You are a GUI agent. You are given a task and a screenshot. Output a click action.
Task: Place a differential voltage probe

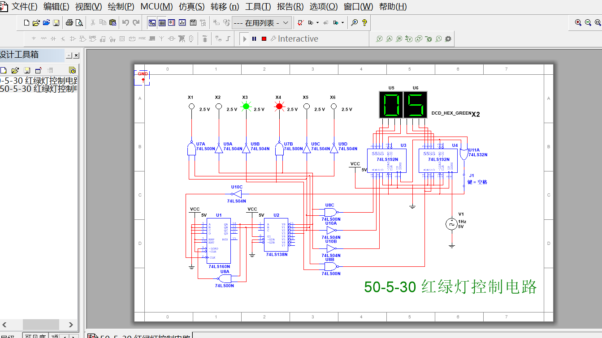point(409,39)
